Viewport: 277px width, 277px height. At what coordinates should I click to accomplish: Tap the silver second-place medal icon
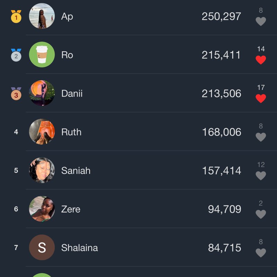point(16,55)
